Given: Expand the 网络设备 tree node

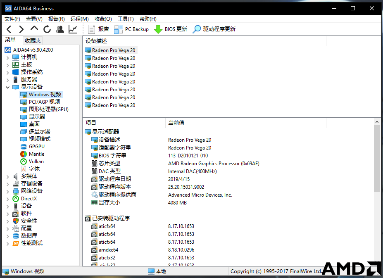Looking at the screenshot, I should 7,192.
